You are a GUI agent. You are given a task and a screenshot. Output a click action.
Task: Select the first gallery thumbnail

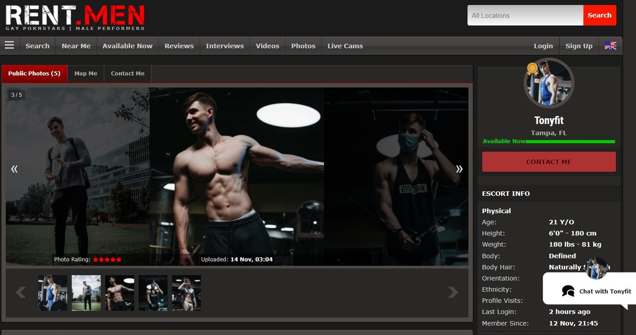53,293
